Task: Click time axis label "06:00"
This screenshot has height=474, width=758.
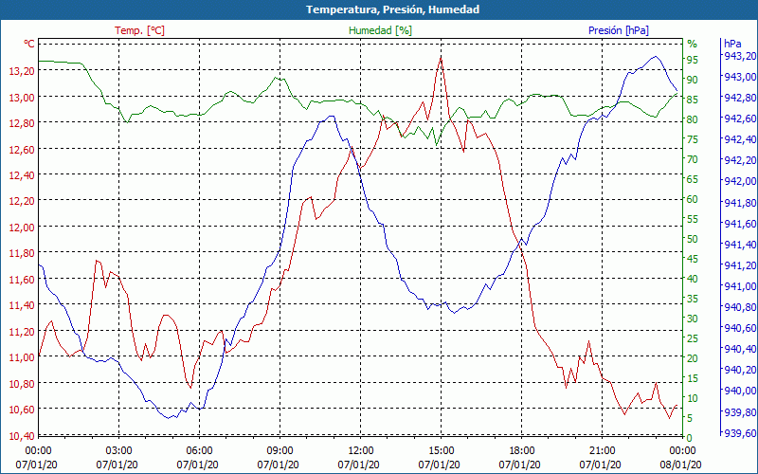Action: coord(199,451)
